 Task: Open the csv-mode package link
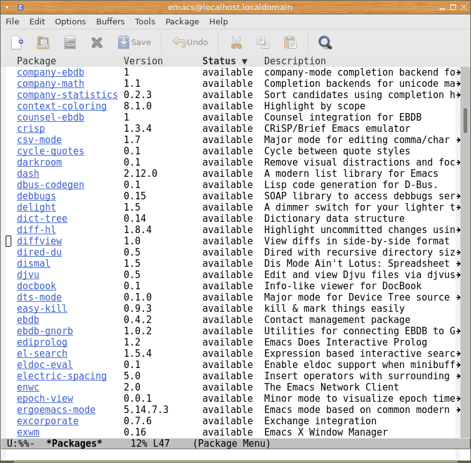[x=39, y=140]
